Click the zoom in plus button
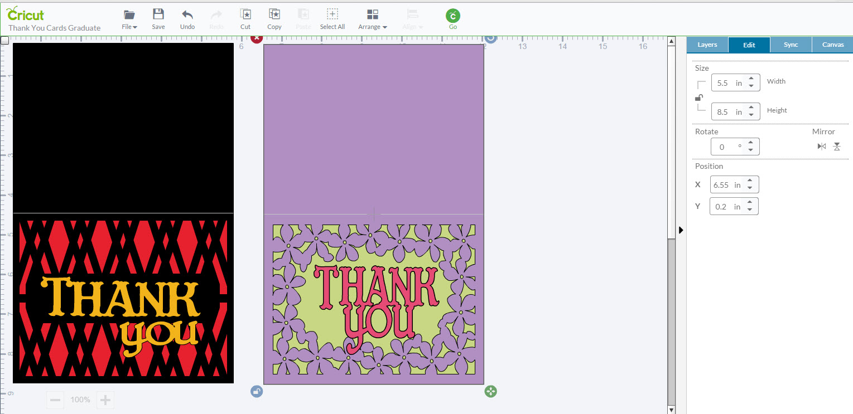Screen dimensions: 853x414 point(105,400)
